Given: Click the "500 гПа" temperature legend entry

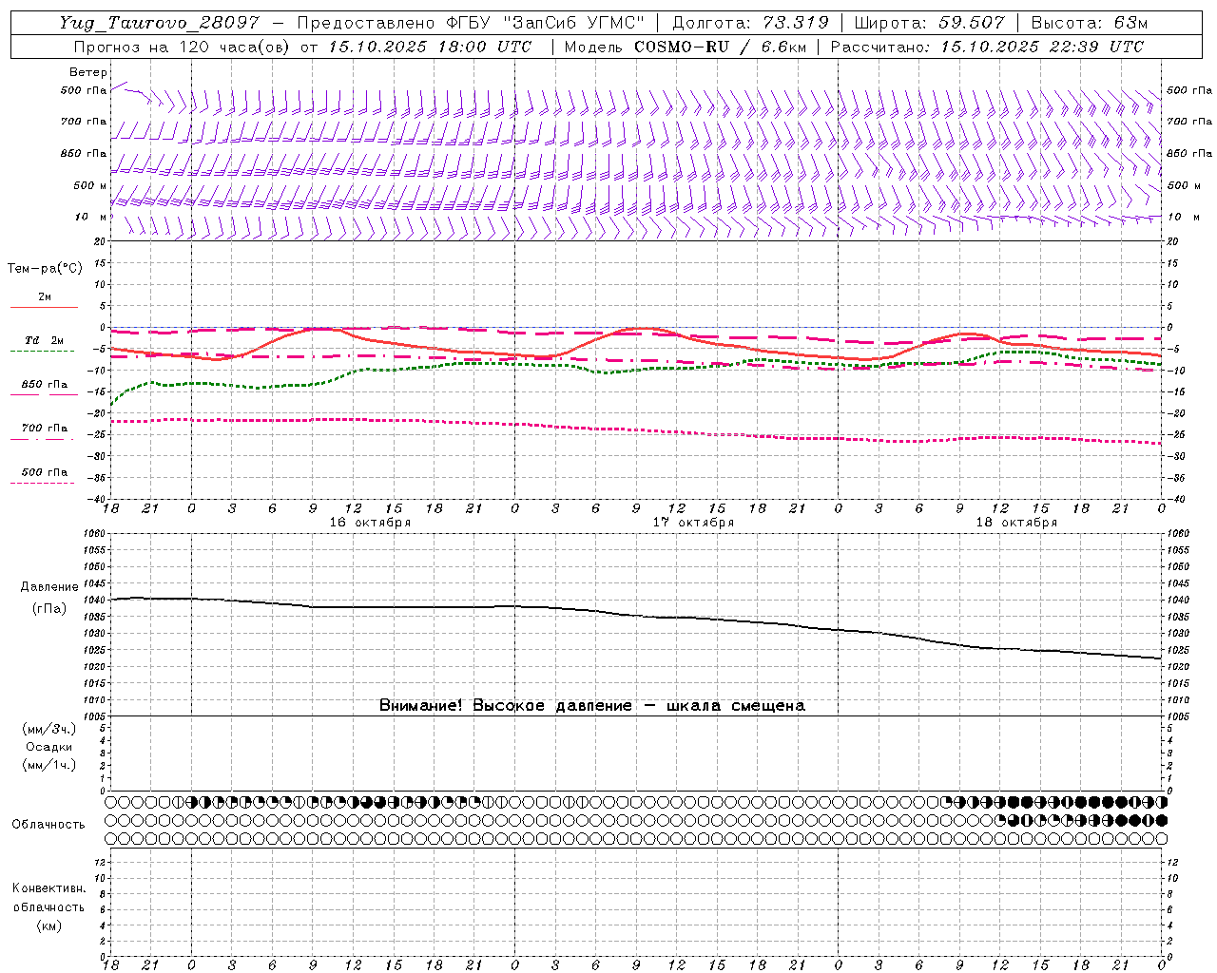Looking at the screenshot, I should coord(45,472).
